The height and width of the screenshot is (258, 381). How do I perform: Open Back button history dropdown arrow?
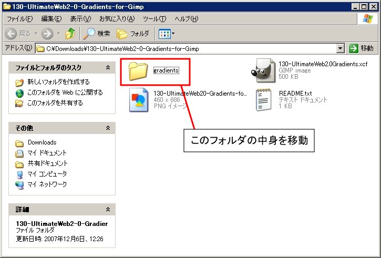click(x=36, y=33)
